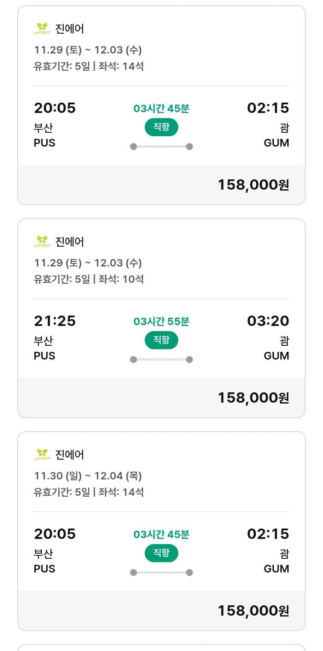Open the 21:25 departure time from Busan
Viewport: 323px width, 651px height.
tap(55, 321)
